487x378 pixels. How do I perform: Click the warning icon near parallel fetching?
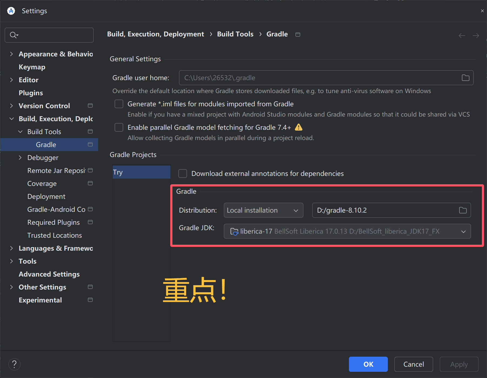pos(299,127)
